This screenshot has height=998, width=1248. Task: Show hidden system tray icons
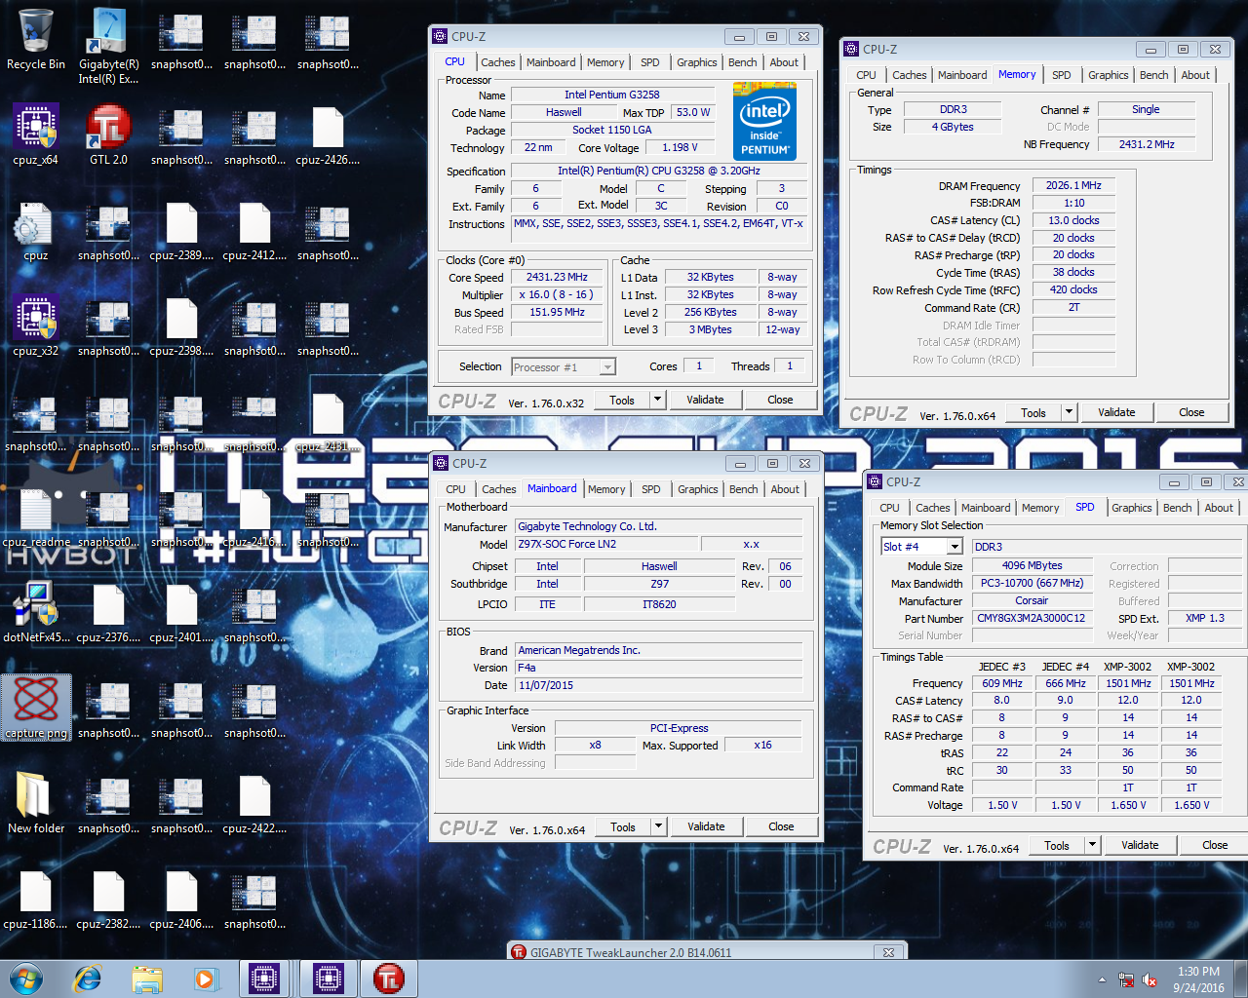pyautogui.click(x=1102, y=979)
